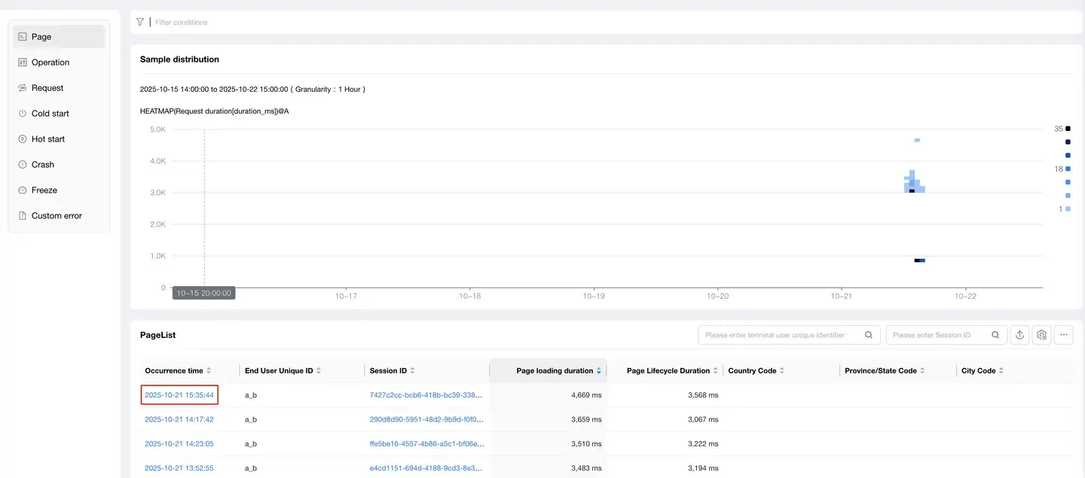Viewport: 1085px width, 478px height.
Task: Open the more options ellipsis button
Action: [x=1063, y=335]
